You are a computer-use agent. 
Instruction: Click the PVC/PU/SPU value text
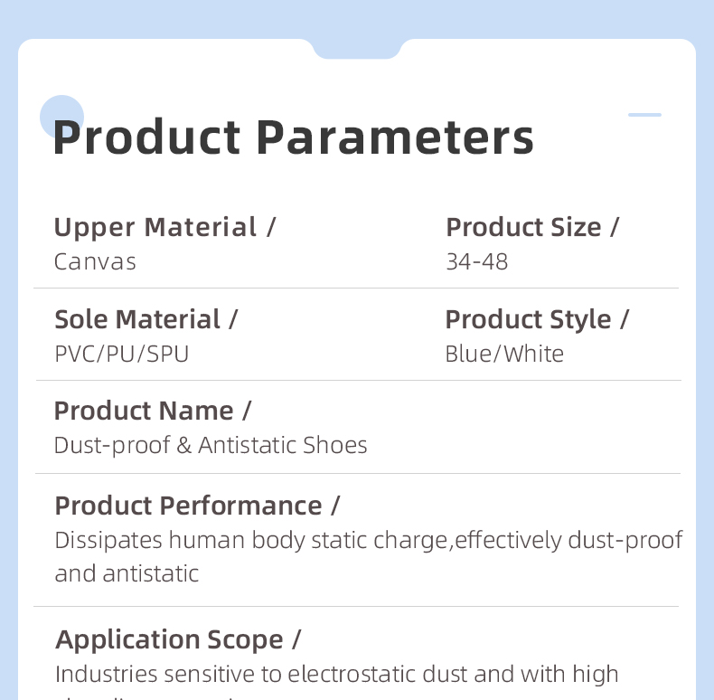(122, 354)
